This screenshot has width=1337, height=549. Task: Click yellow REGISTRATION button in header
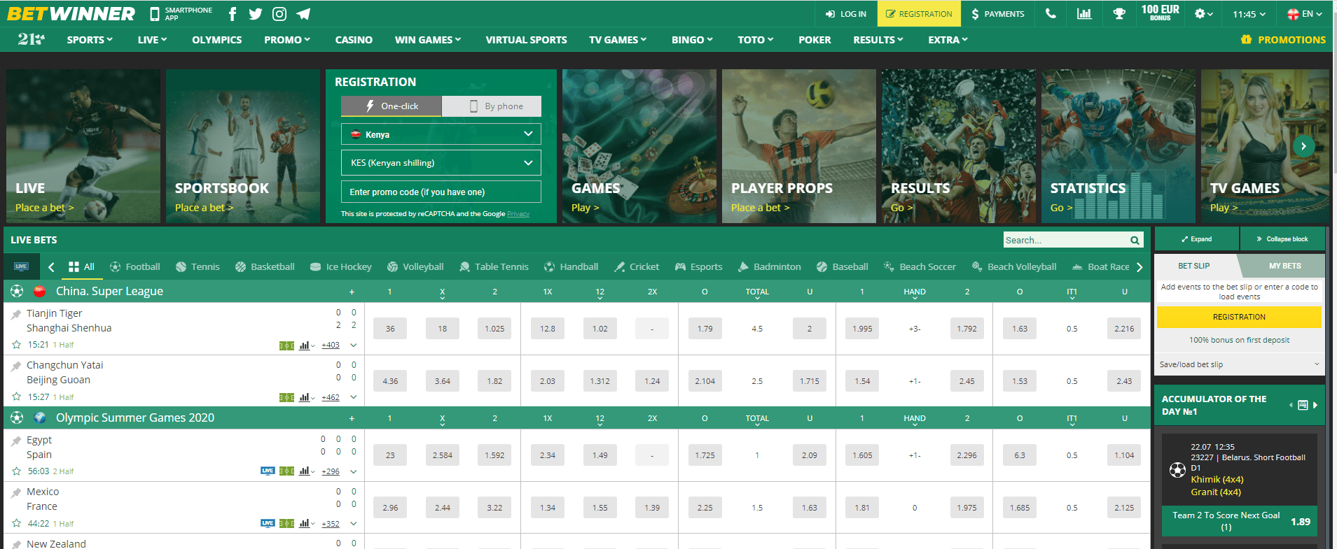(x=919, y=13)
